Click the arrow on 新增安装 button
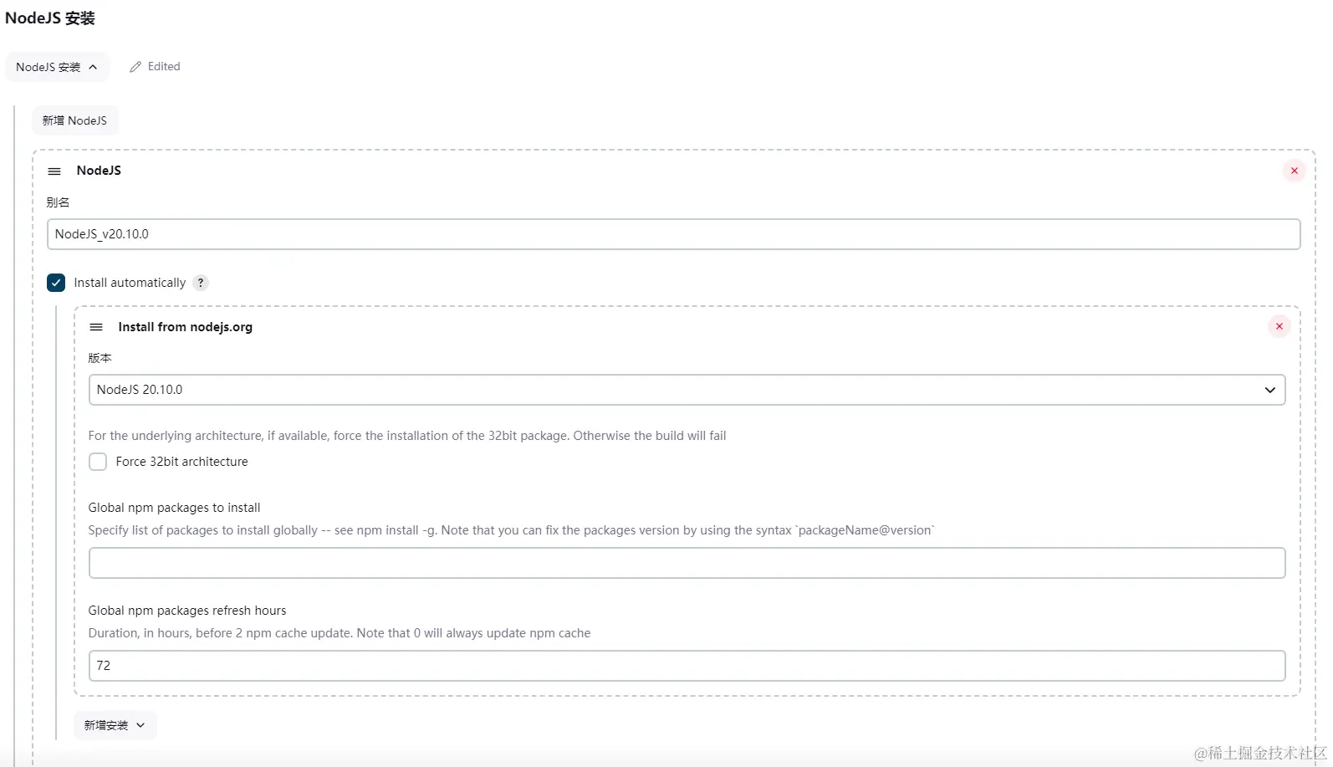Image resolution: width=1333 pixels, height=767 pixels. click(x=140, y=725)
